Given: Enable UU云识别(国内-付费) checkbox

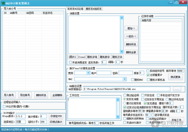Looking at the screenshot, I should [4, 106].
